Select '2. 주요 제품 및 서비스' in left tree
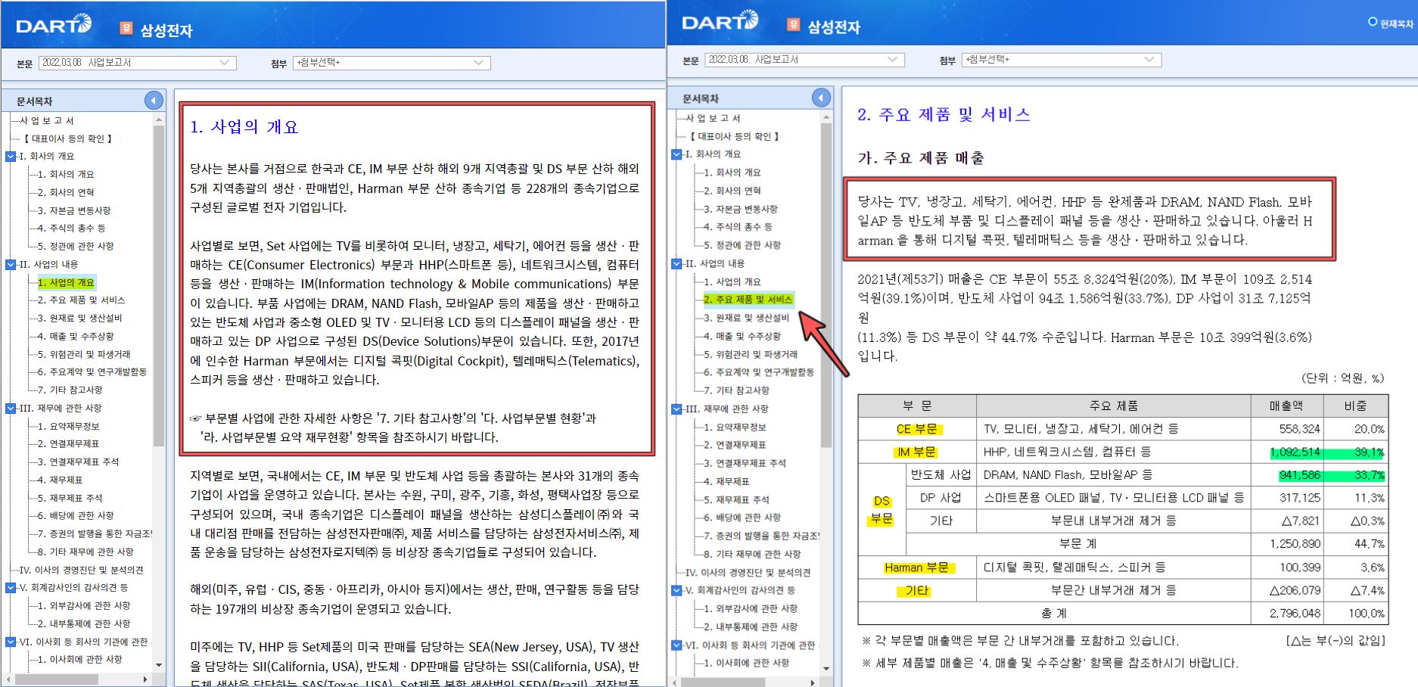The width and height of the screenshot is (1418, 687). tap(82, 300)
